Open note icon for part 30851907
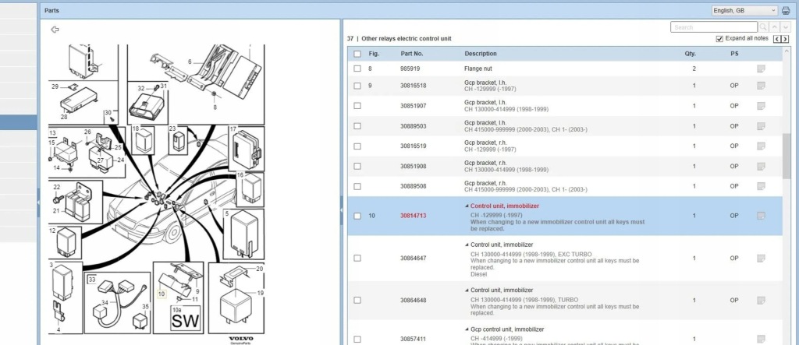The image size is (799, 345). pos(762,106)
